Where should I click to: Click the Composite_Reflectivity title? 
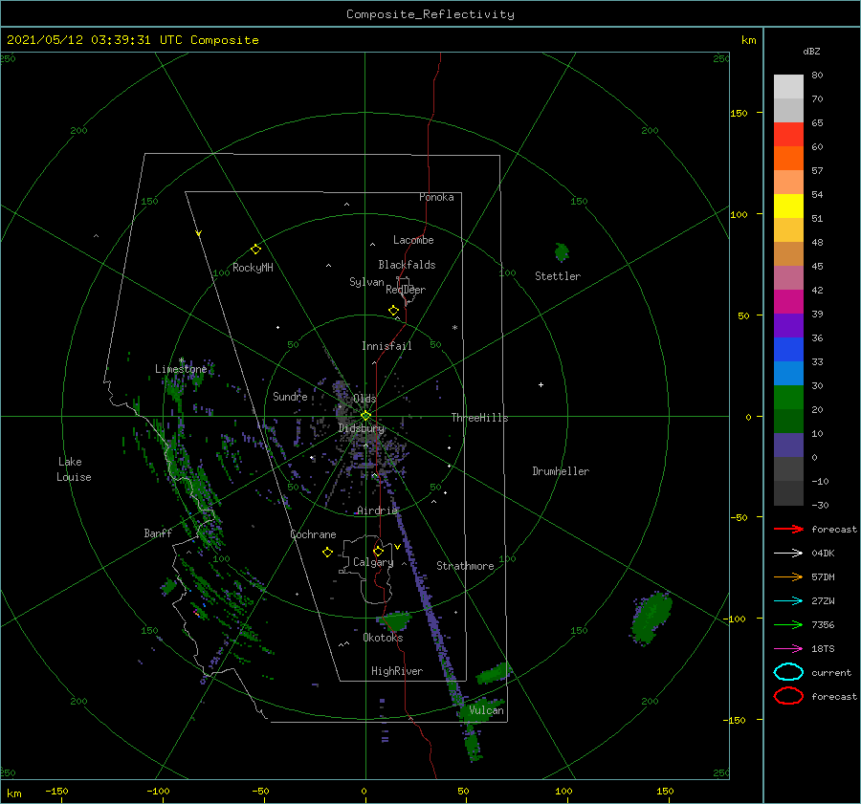[430, 14]
